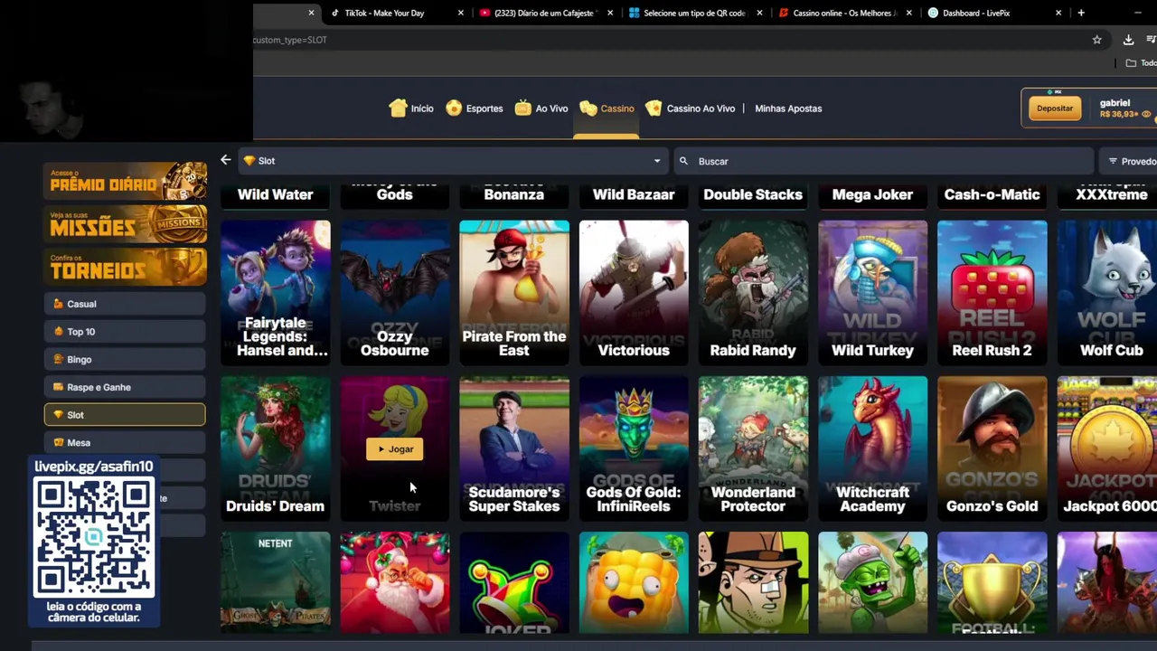1157x651 pixels.
Task: Go to Cassino section
Action: click(607, 108)
